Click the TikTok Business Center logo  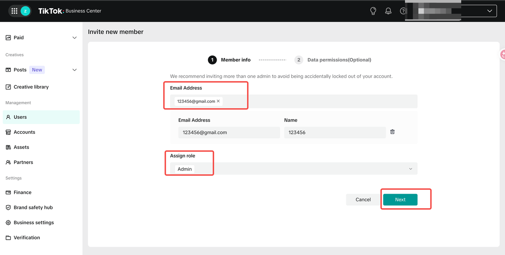[x=69, y=11]
